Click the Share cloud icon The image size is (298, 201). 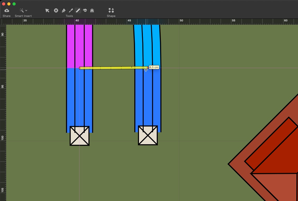7,10
